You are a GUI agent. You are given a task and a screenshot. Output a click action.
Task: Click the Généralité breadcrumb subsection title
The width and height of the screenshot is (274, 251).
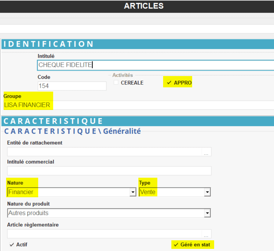122,131
